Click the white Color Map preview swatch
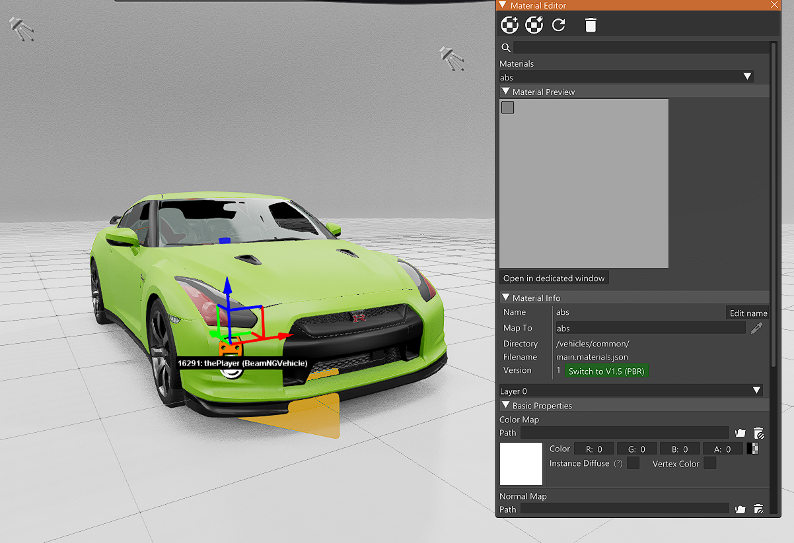Screen dimensions: 794x543 pos(521,464)
